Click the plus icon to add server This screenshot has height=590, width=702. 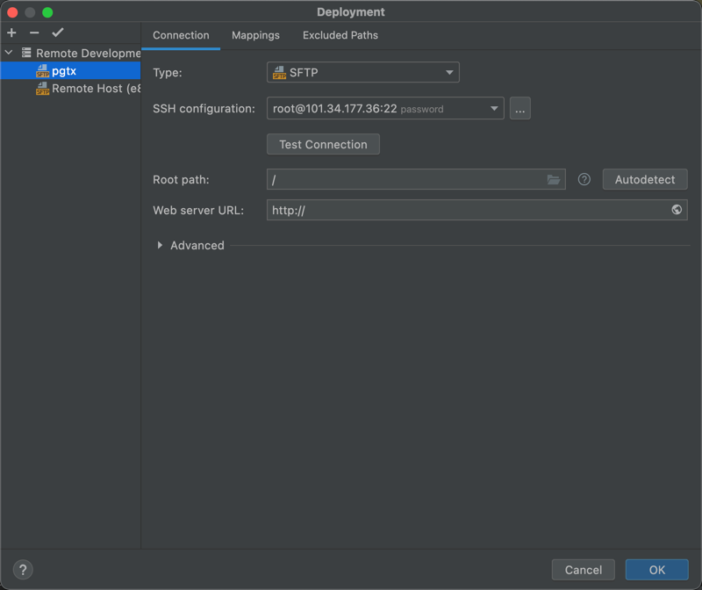(x=11, y=32)
